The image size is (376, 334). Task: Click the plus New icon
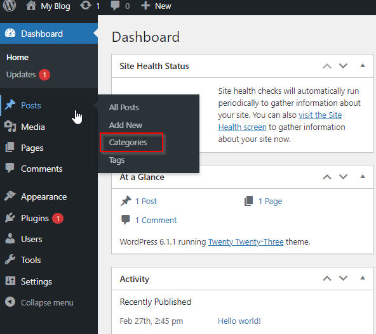[x=145, y=6]
